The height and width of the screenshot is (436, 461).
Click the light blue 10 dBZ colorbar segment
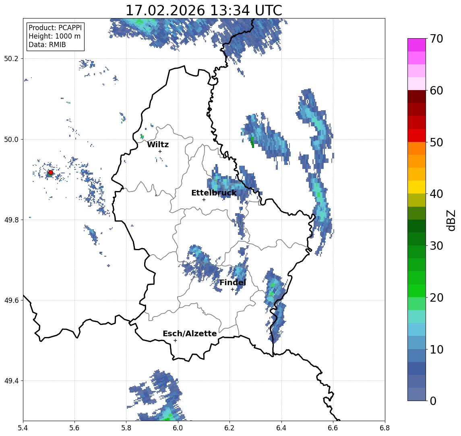tap(417, 343)
